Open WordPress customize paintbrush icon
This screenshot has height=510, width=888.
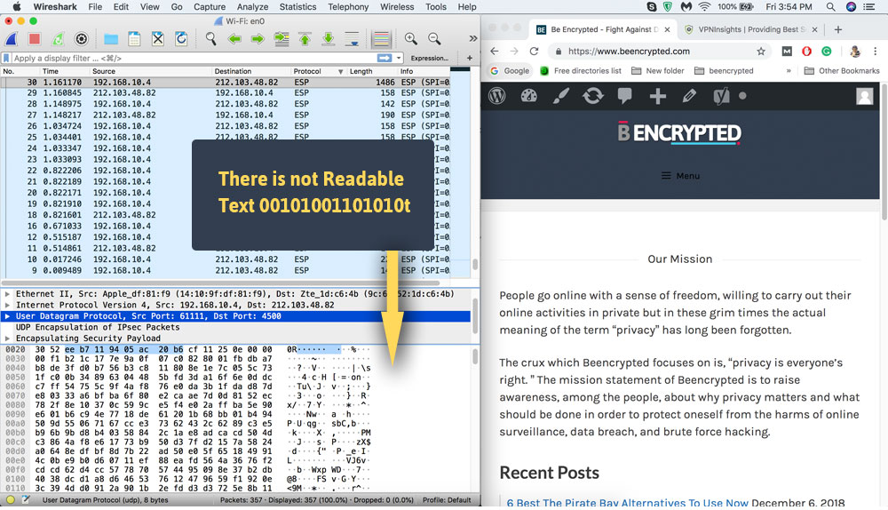561,96
